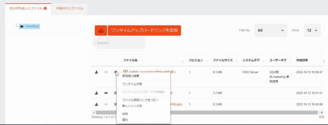The height and width of the screenshot is (125, 328).
Task: Choose 受信者の編集 from the context menu
Action: pos(131,76)
